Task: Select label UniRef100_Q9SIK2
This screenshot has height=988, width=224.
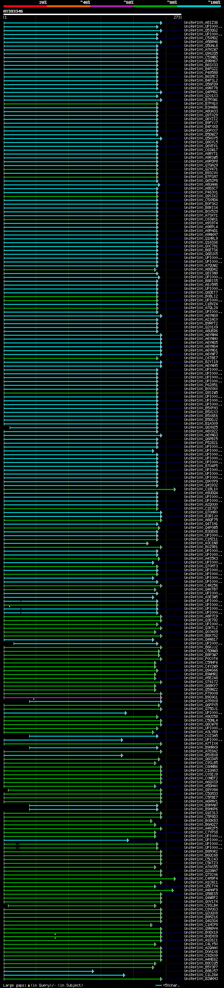Action: 201,196
